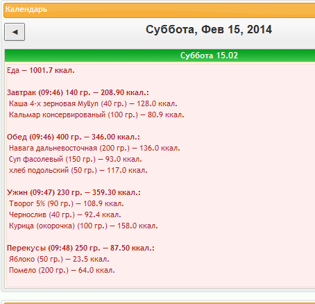This screenshot has height=304, width=315.
Task: Select the Курица (окорочка) entry
Action: click(x=83, y=226)
